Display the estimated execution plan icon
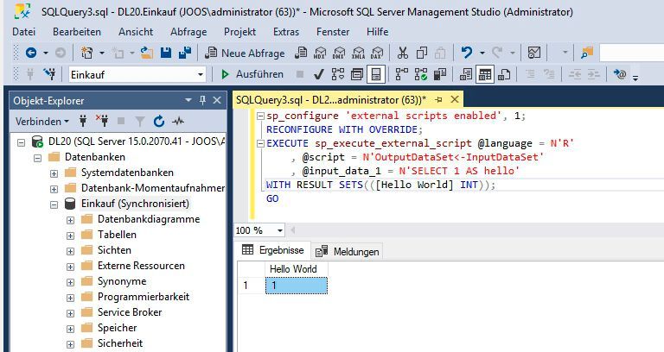 (x=338, y=74)
